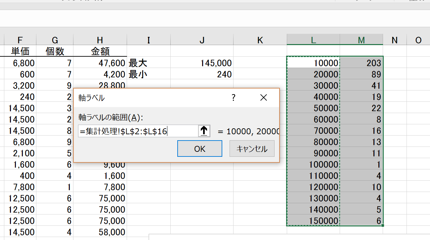
Task: Click cell with 150000 in column L
Action: tap(313, 221)
